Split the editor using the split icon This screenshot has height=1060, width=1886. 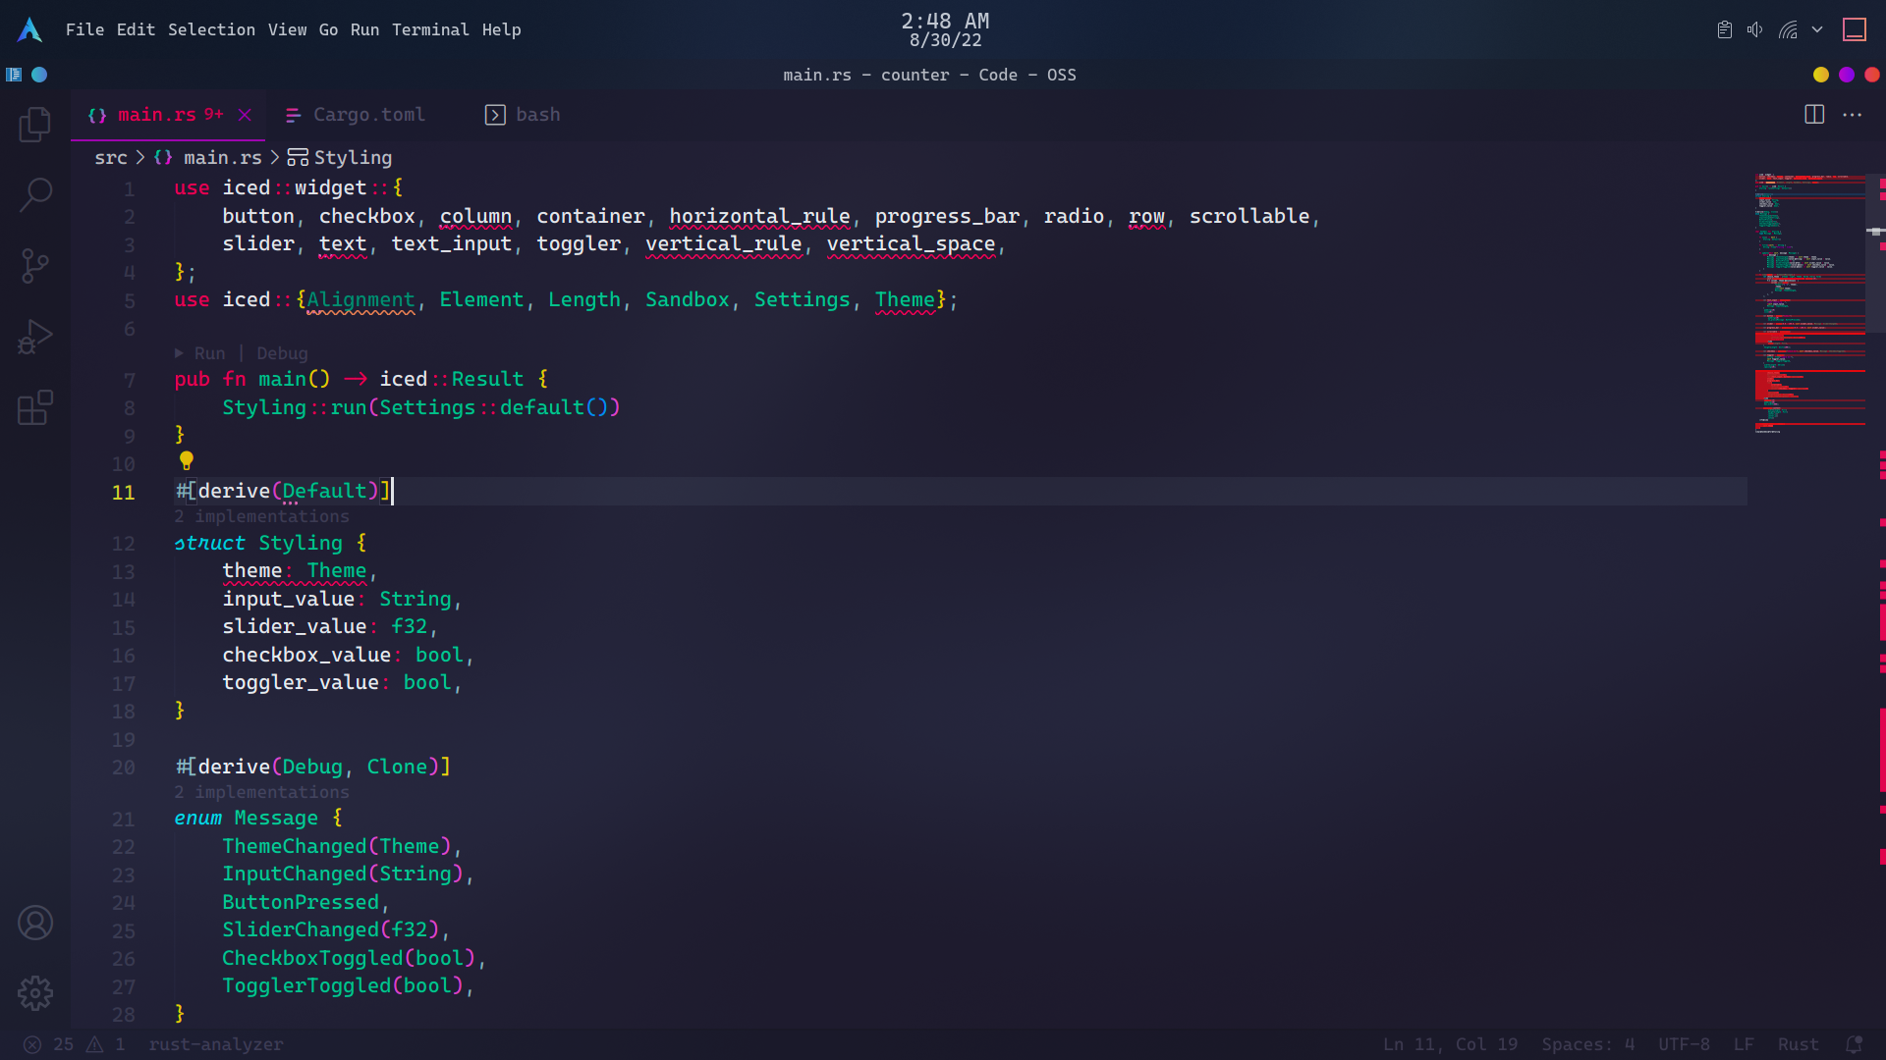[1812, 115]
